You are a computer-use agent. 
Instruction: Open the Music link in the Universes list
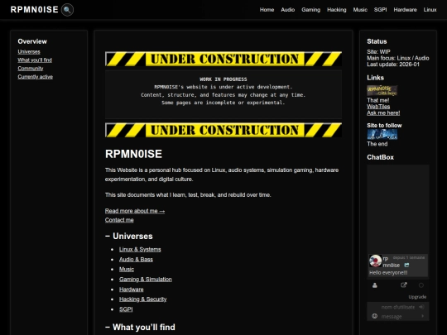point(127,270)
